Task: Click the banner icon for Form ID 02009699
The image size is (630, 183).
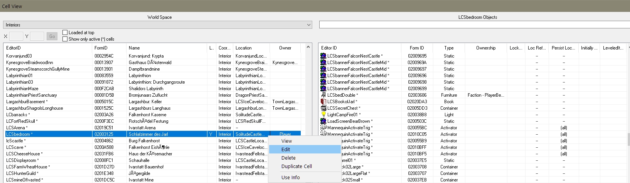Action: (x=323, y=89)
